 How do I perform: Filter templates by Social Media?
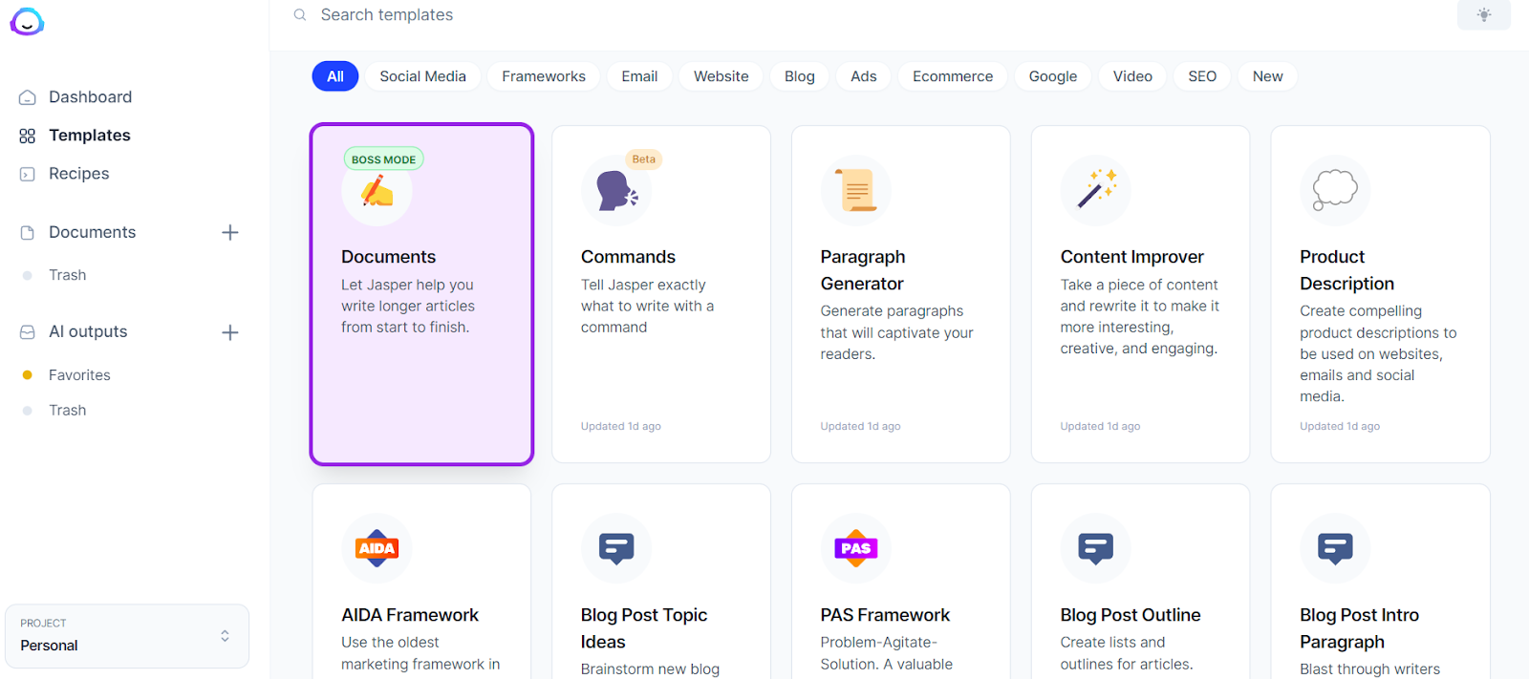coord(422,76)
